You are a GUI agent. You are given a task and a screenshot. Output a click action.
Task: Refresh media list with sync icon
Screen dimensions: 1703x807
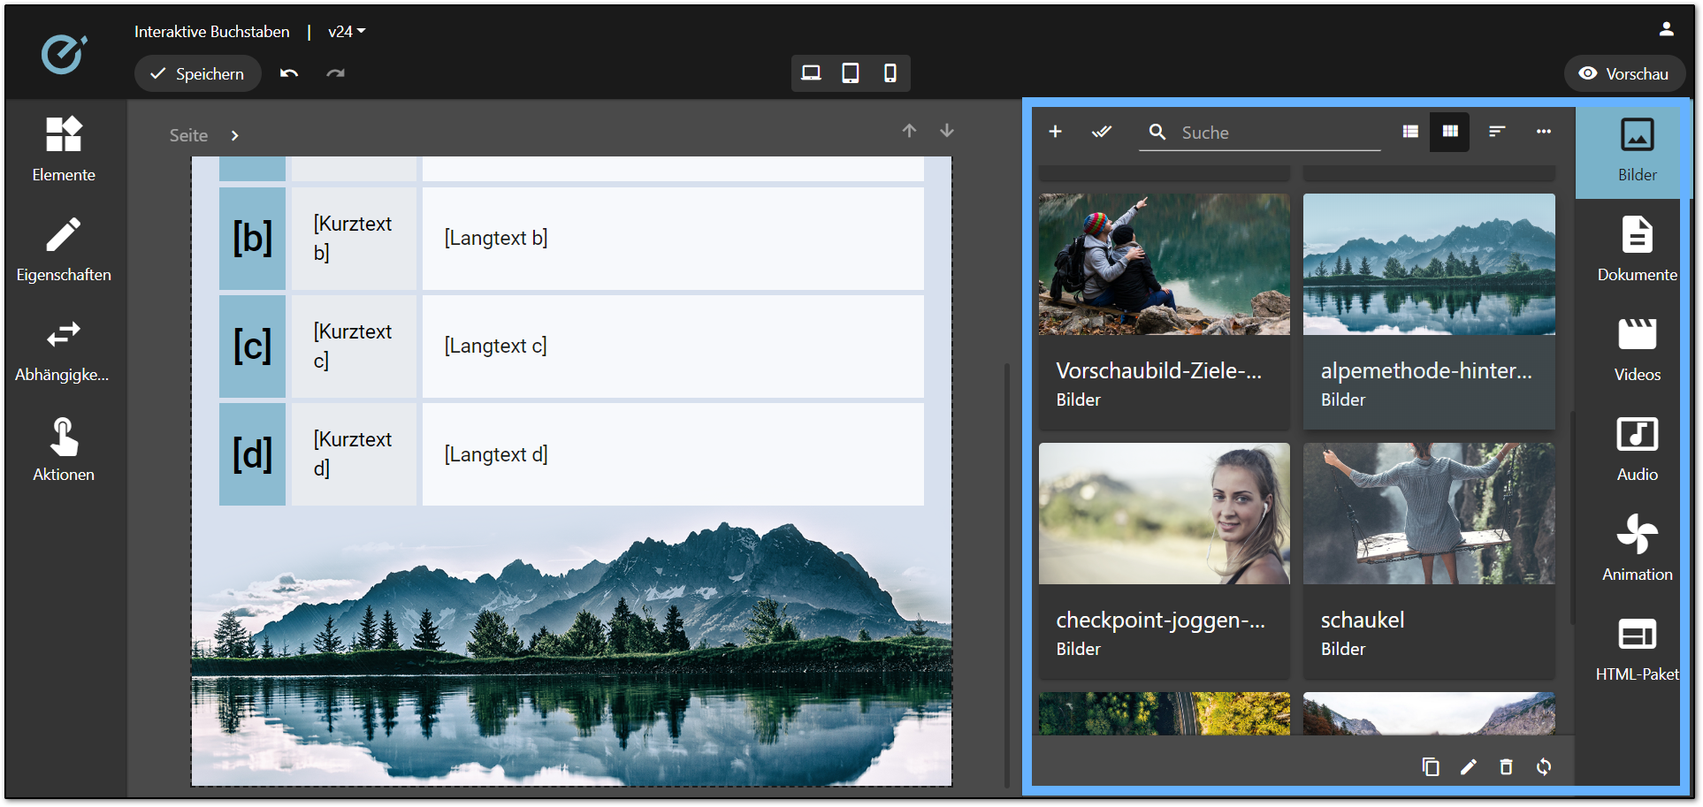pyautogui.click(x=1544, y=766)
